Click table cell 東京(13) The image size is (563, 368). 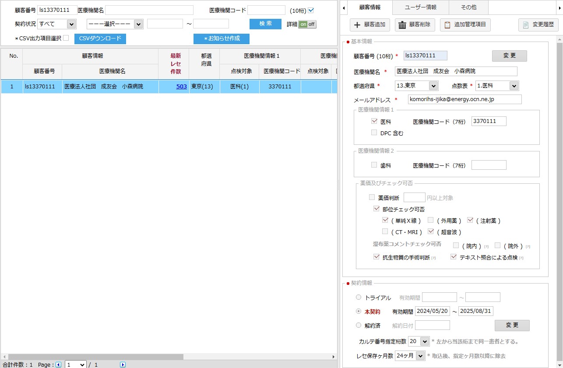[204, 87]
